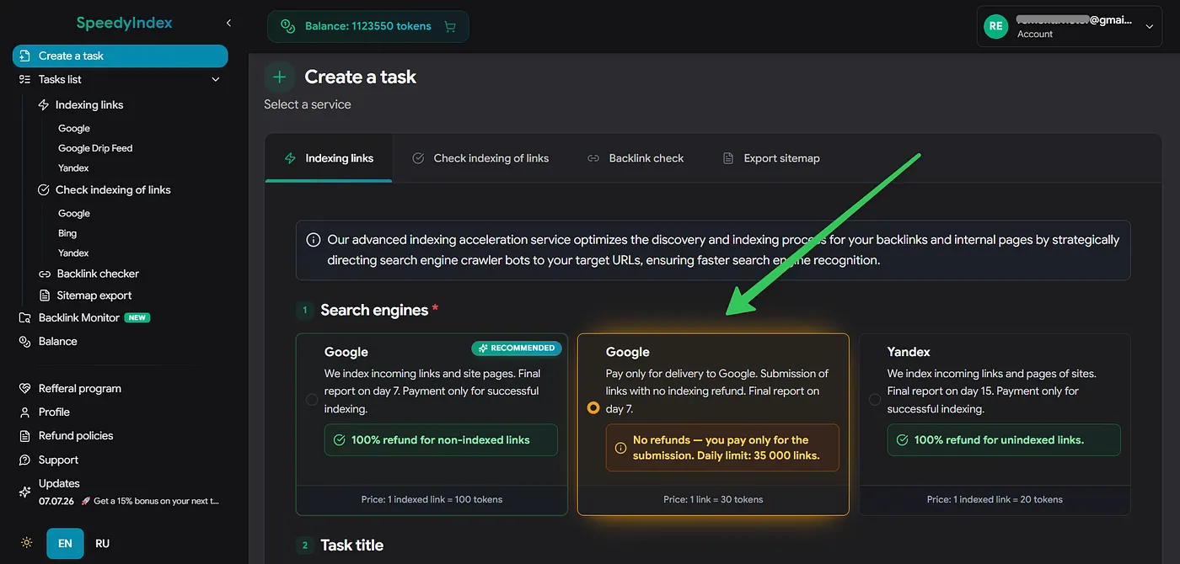This screenshot has width=1180, height=564.
Task: Open the Create a task sidebar item
Action: pos(120,56)
